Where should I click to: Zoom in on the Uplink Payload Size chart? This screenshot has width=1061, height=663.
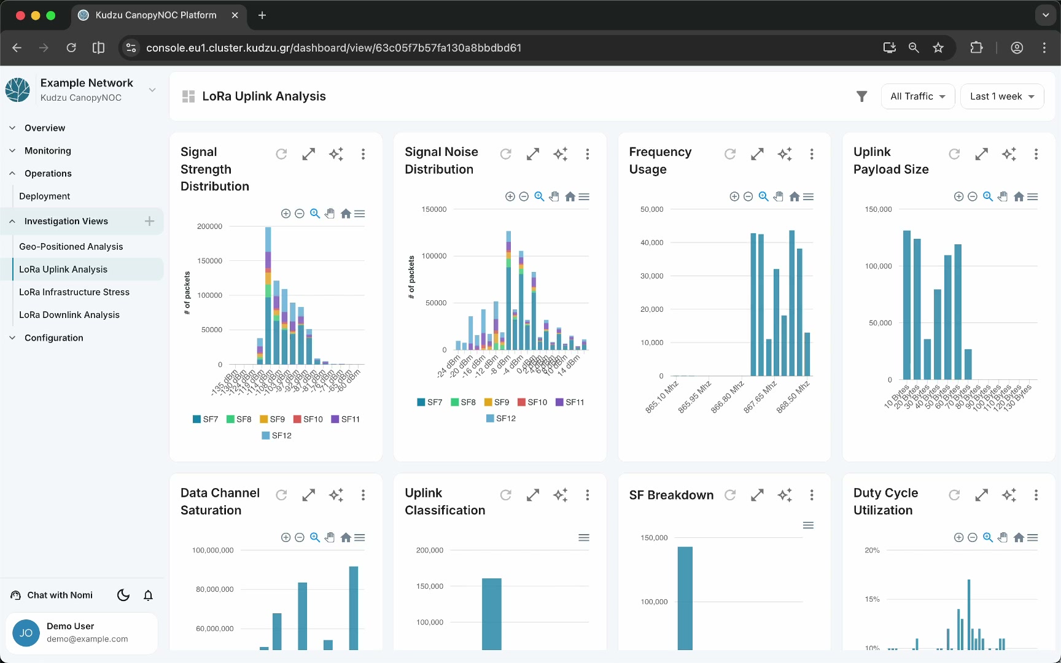958,196
